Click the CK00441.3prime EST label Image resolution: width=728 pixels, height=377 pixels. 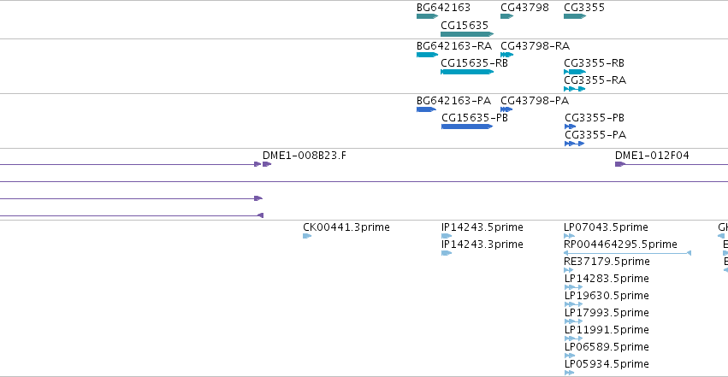tap(346, 227)
